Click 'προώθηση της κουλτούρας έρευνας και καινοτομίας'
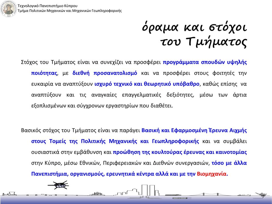 (x=180, y=152)
